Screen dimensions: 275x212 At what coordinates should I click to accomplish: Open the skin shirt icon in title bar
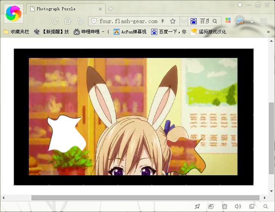click(240, 5)
